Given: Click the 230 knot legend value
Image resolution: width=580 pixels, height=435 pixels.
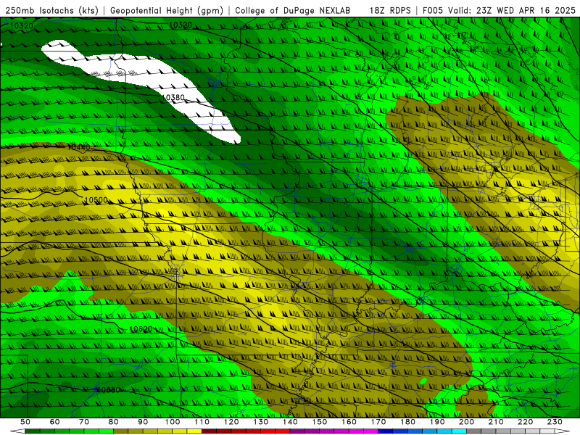Looking at the screenshot, I should pos(555,422).
